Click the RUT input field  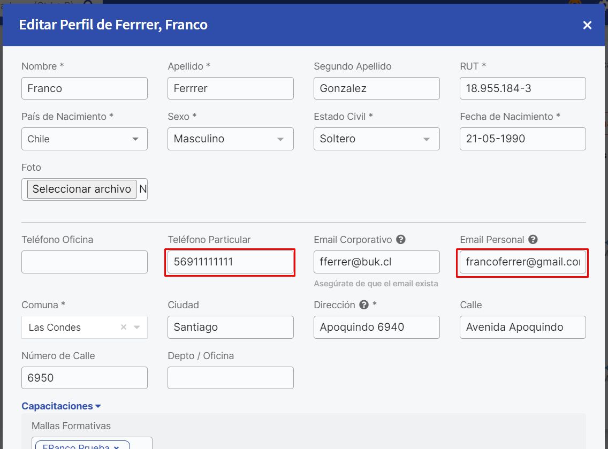(x=522, y=88)
